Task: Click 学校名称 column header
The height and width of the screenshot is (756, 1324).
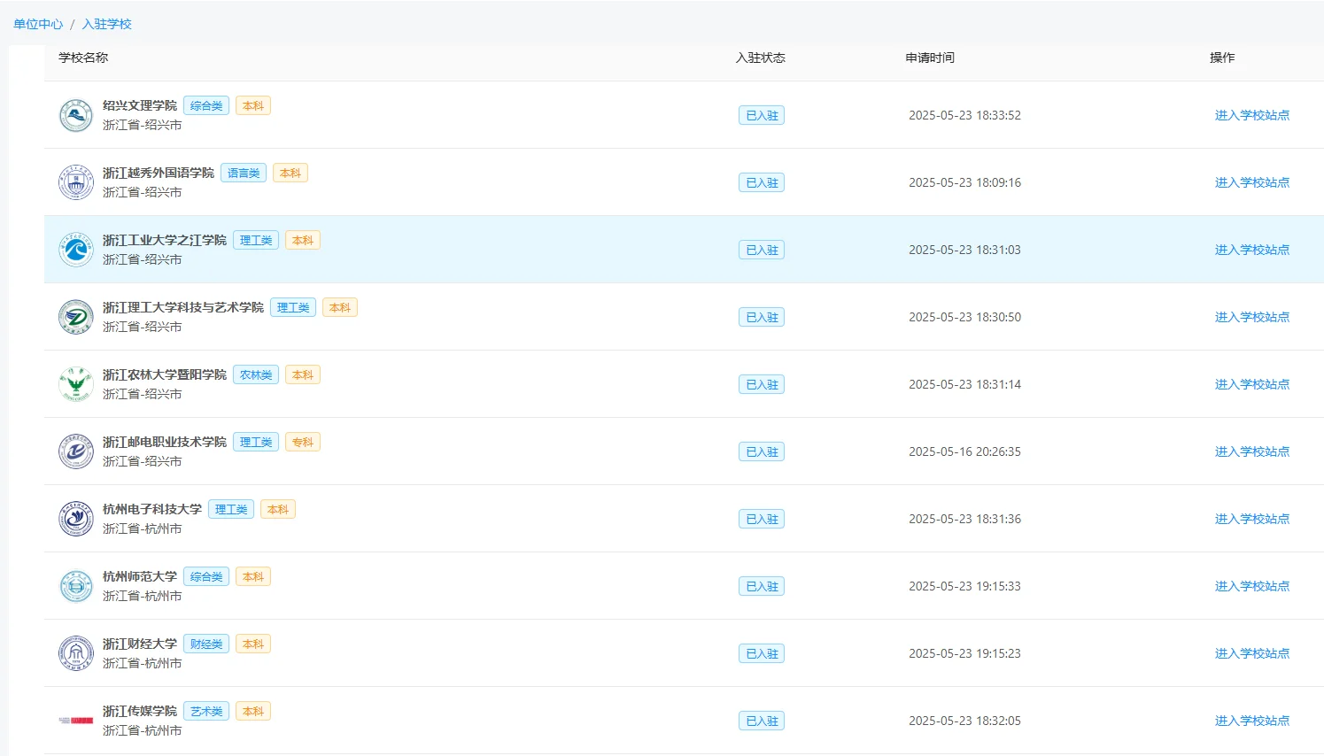Action: point(83,58)
